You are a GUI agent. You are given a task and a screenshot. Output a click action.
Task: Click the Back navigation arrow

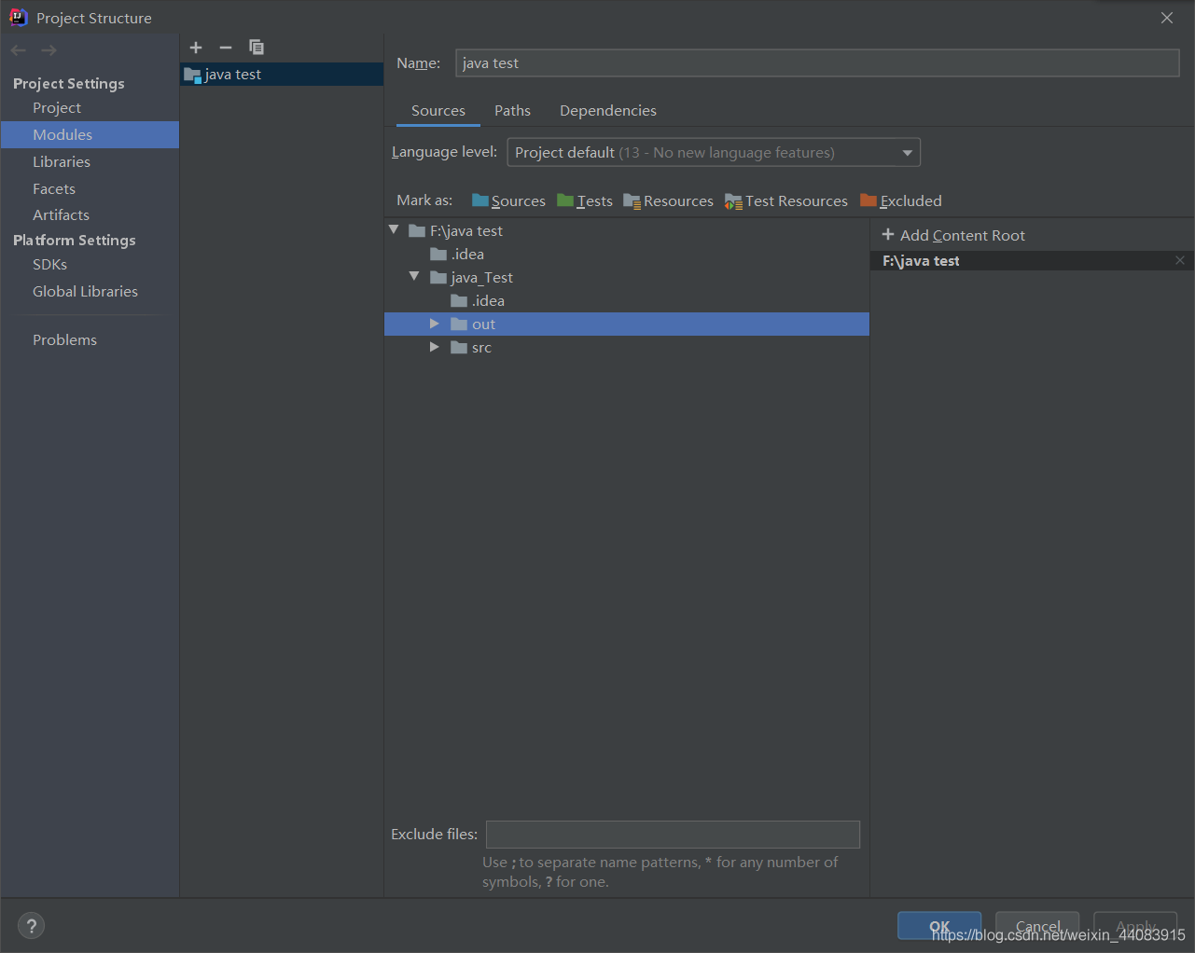coord(19,50)
